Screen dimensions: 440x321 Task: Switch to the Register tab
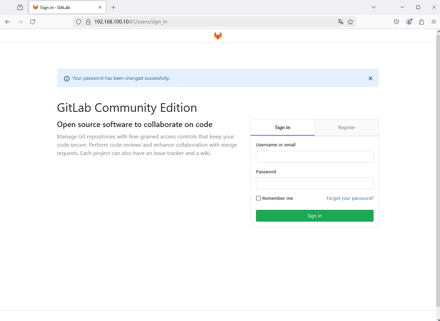pyautogui.click(x=347, y=127)
